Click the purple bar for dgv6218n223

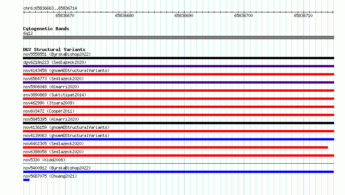[178, 66]
